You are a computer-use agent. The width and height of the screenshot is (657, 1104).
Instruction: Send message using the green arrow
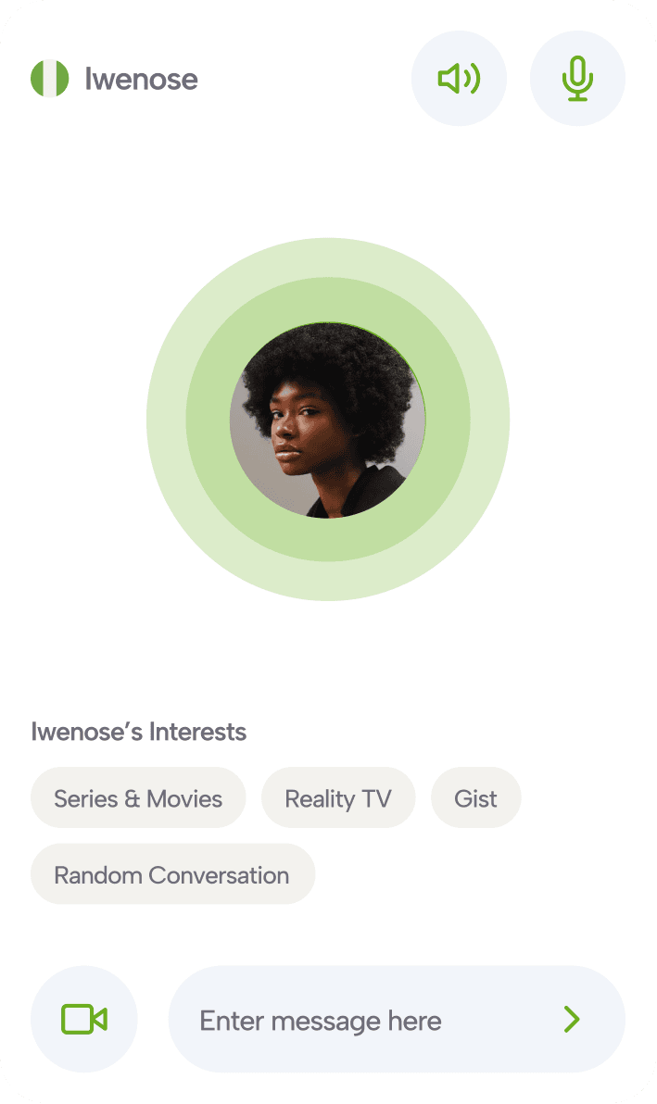click(x=572, y=1019)
